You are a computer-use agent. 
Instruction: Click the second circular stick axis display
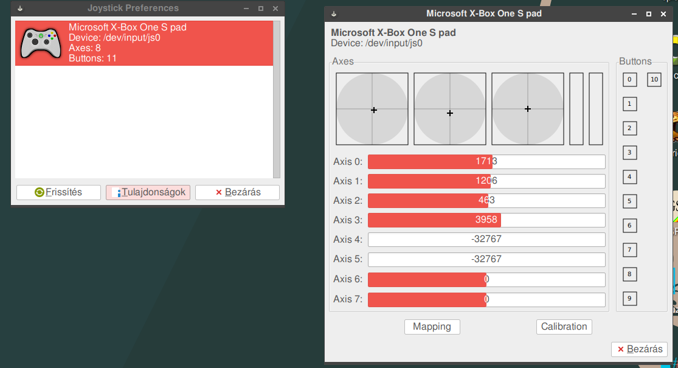pyautogui.click(x=450, y=109)
